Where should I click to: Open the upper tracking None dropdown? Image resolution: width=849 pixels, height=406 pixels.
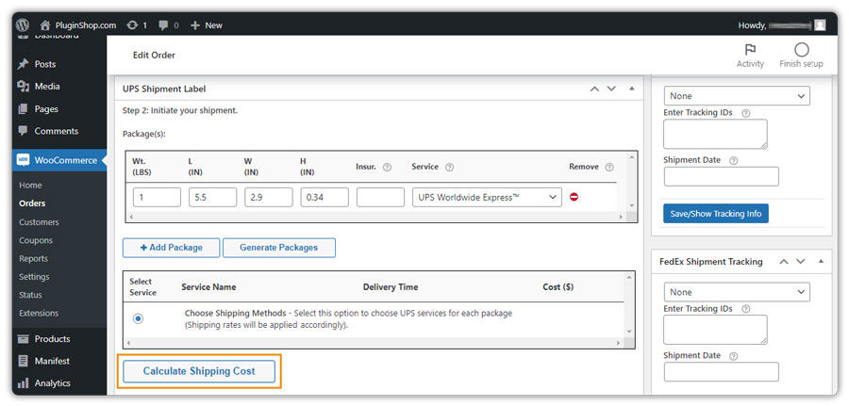737,96
